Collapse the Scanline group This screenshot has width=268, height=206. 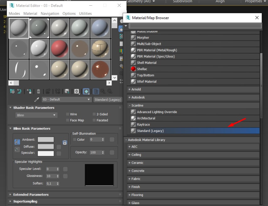click(x=193, y=106)
